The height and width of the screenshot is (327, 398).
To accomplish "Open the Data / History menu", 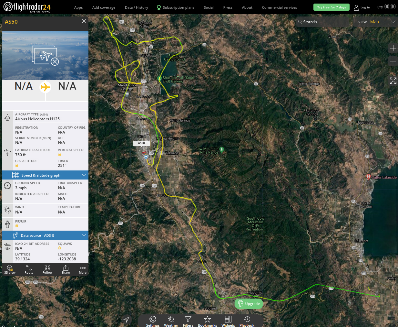I will pyautogui.click(x=136, y=7).
